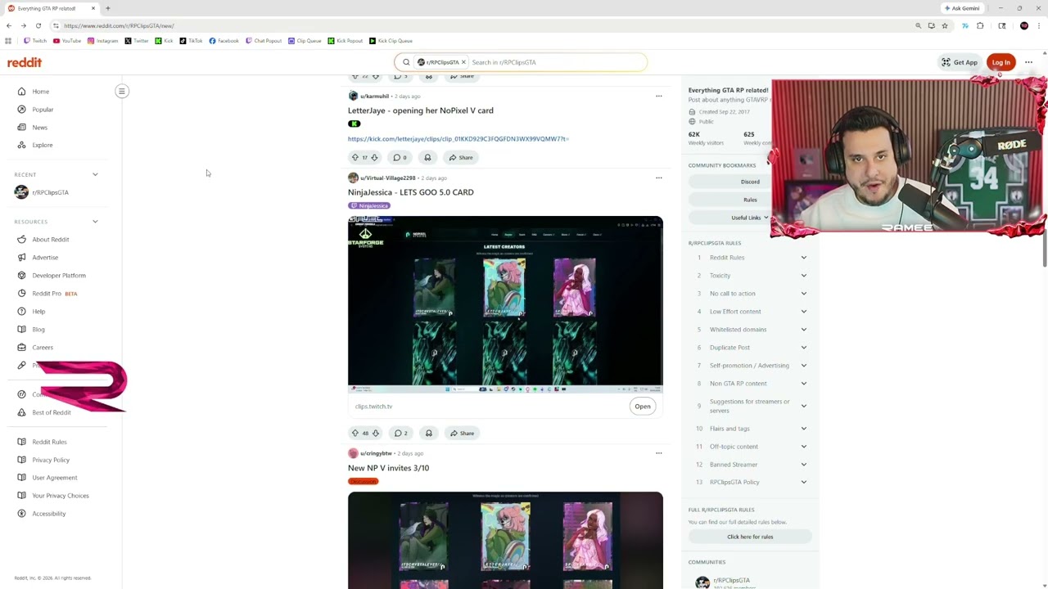Open the Kick Clip Queue bookmark
This screenshot has width=1048, height=589.
pyautogui.click(x=391, y=41)
